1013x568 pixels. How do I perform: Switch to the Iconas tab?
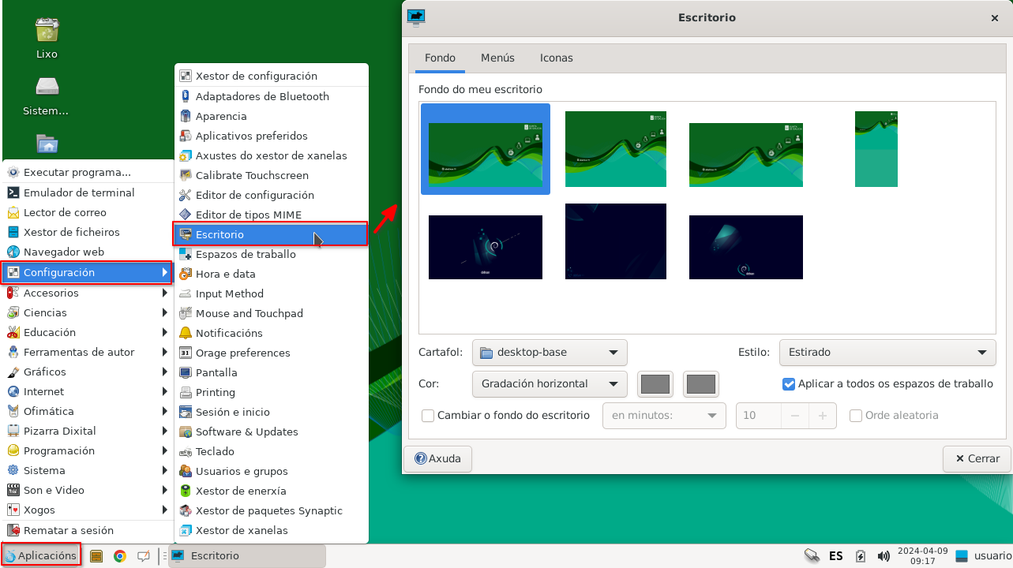[x=557, y=57]
